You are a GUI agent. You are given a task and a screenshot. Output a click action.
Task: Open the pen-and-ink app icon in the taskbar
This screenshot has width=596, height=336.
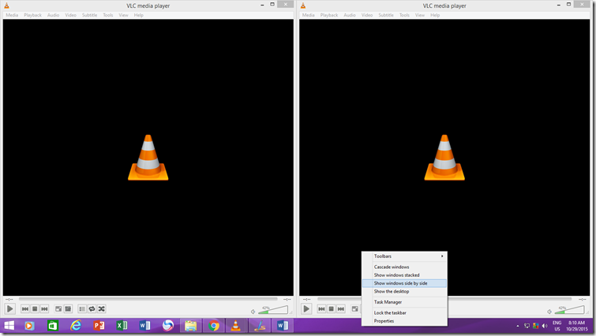point(260,326)
